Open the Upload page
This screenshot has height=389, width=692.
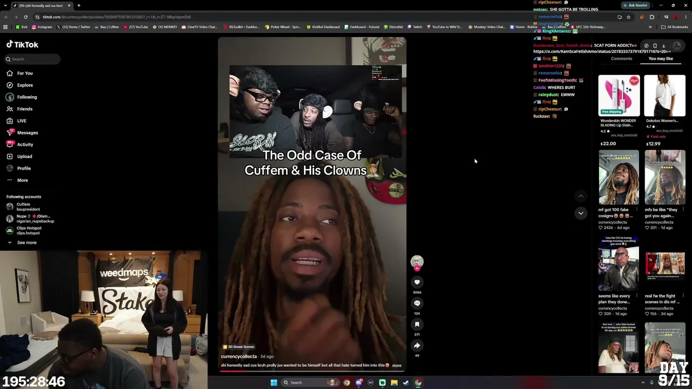click(19, 156)
